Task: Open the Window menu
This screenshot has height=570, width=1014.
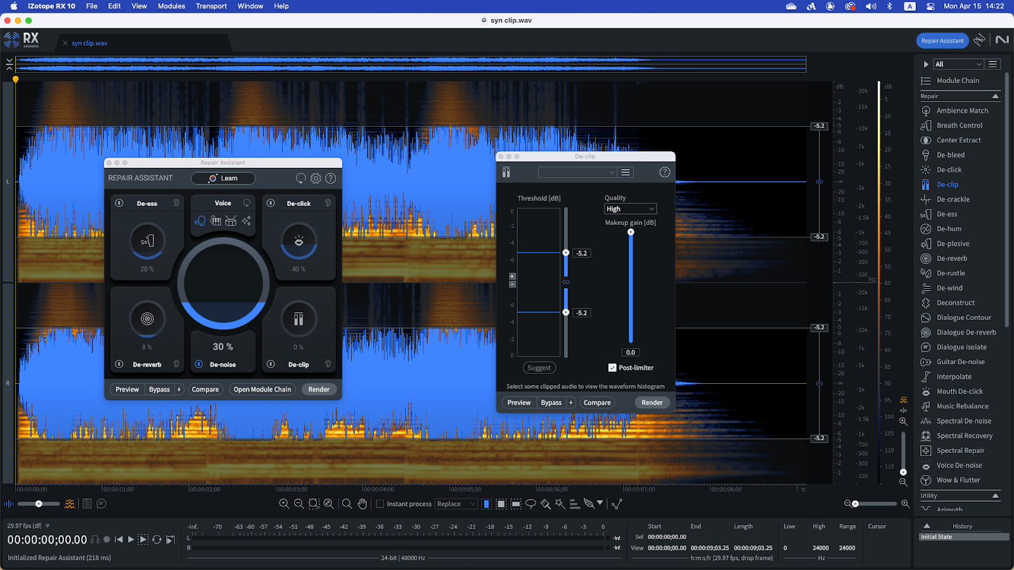Action: point(250,6)
